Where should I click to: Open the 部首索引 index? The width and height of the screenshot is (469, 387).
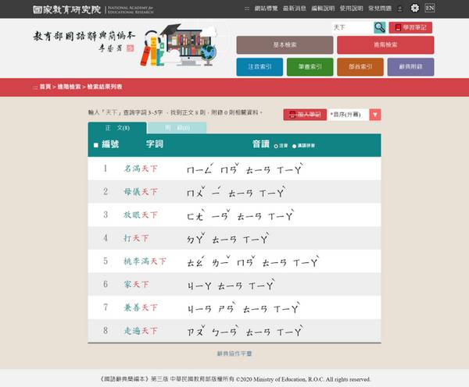(360, 67)
